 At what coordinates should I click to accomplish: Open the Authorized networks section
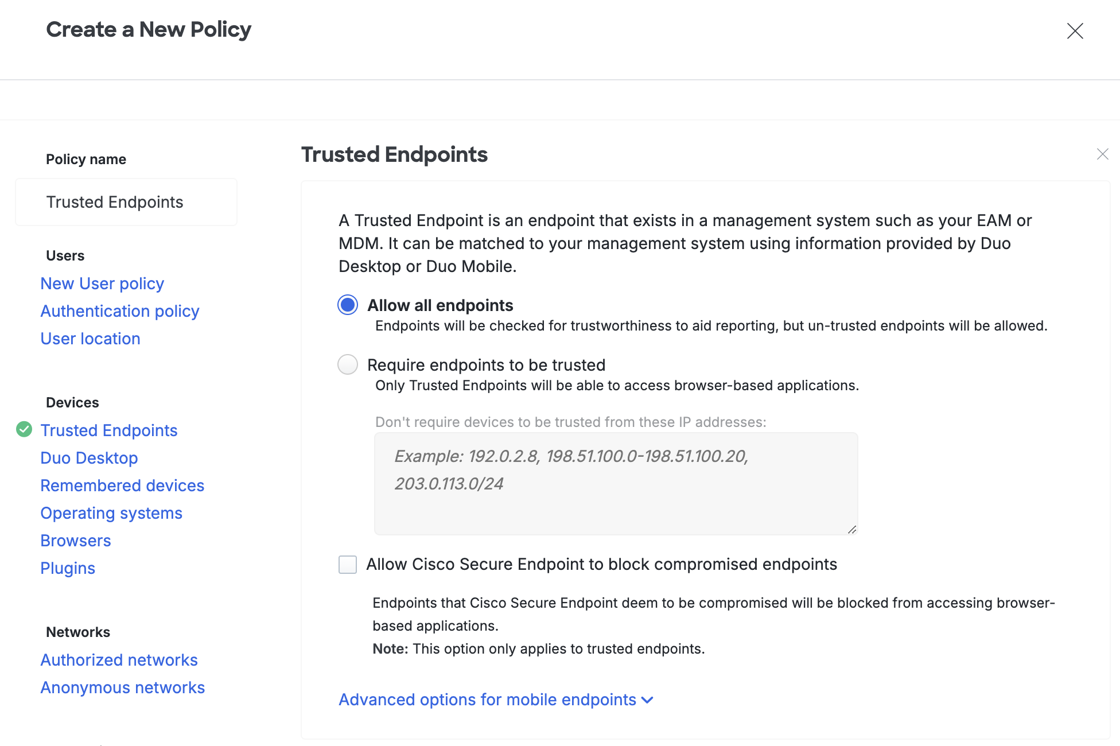click(x=119, y=660)
